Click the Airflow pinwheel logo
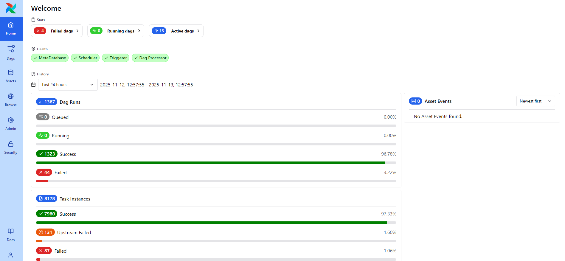The height and width of the screenshot is (261, 565). (x=11, y=8)
